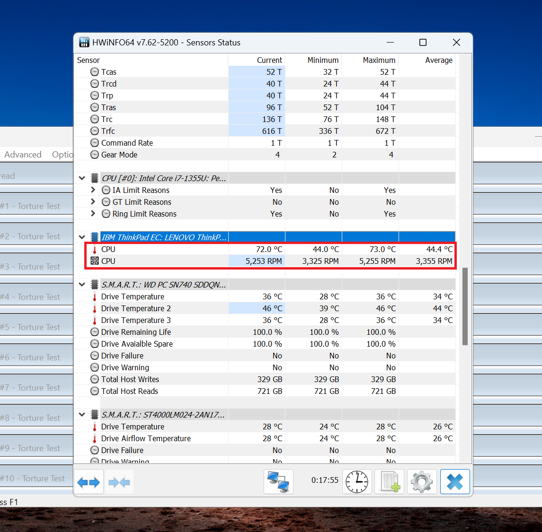Collapse the CPU [#0] Intel Core group
Viewport: 542px width, 532px height.
pos(82,178)
